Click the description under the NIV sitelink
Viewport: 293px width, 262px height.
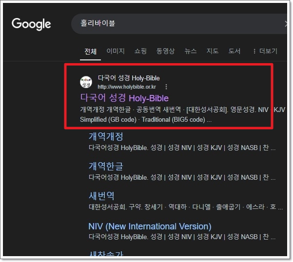[x=182, y=237]
